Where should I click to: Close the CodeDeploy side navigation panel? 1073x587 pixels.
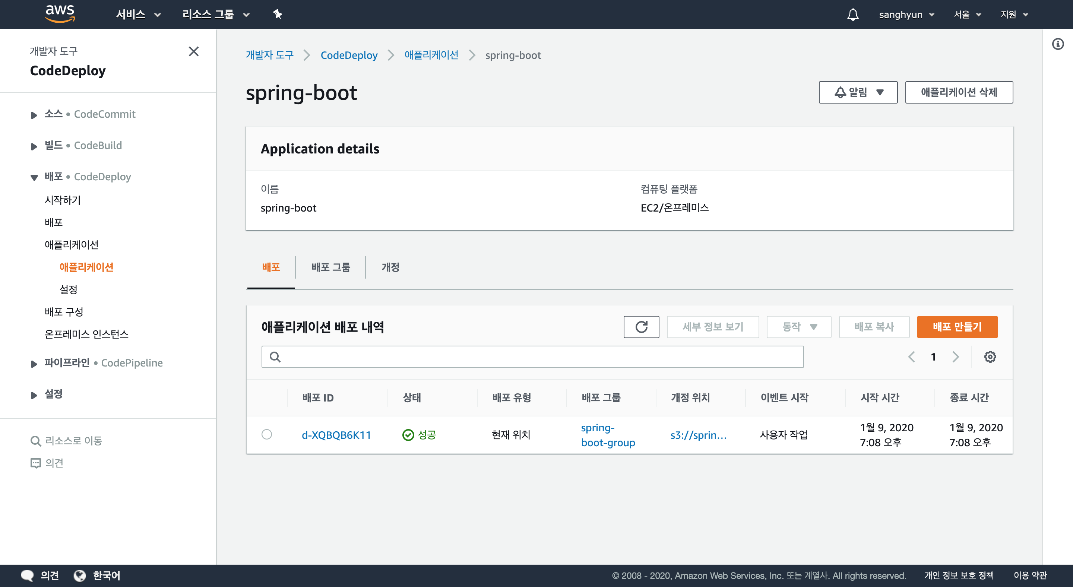pos(193,51)
